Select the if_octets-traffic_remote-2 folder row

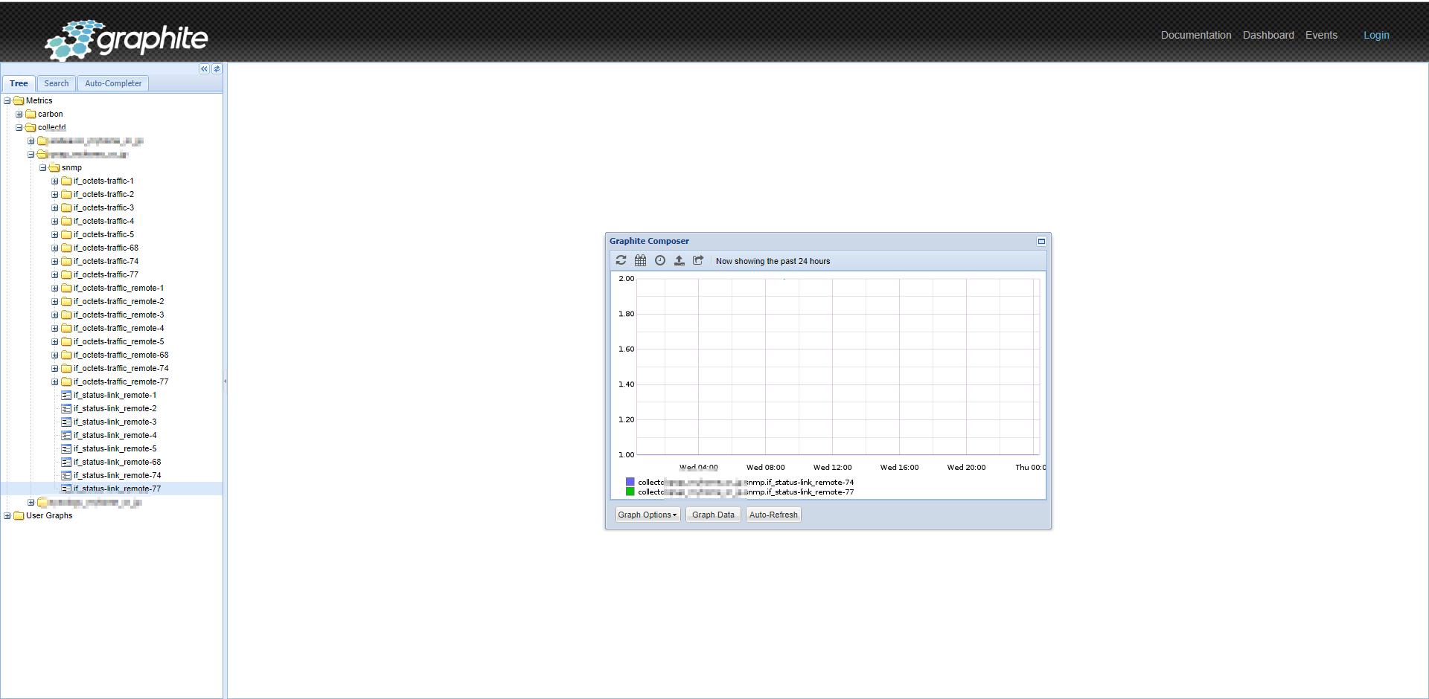tap(112, 301)
